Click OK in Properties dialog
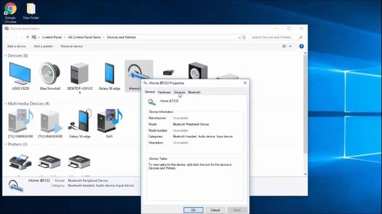 pyautogui.click(x=193, y=210)
